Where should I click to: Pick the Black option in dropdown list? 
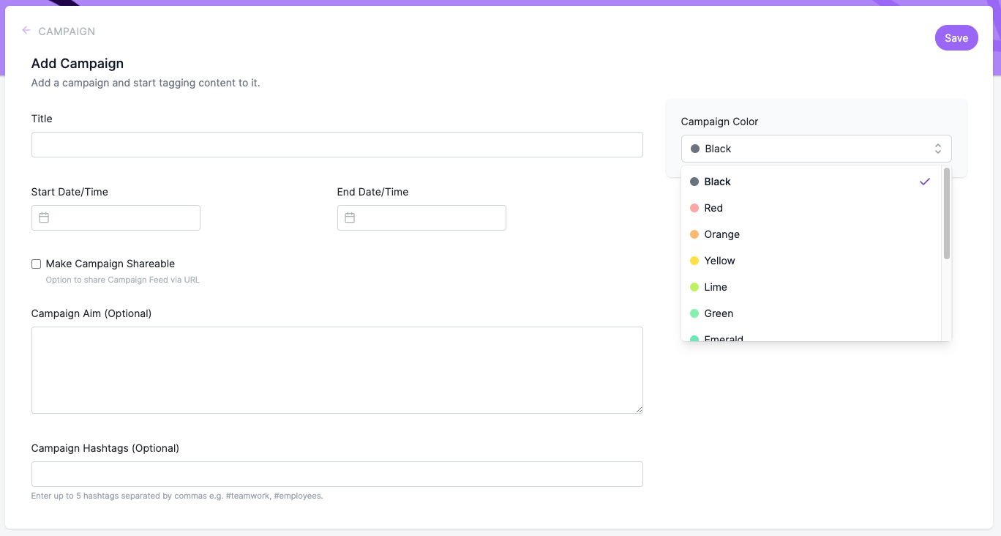coord(811,182)
